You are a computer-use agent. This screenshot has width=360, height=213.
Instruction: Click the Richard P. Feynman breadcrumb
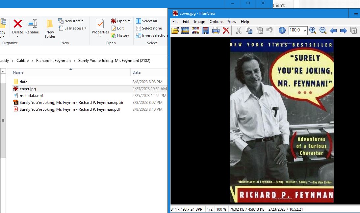point(54,61)
